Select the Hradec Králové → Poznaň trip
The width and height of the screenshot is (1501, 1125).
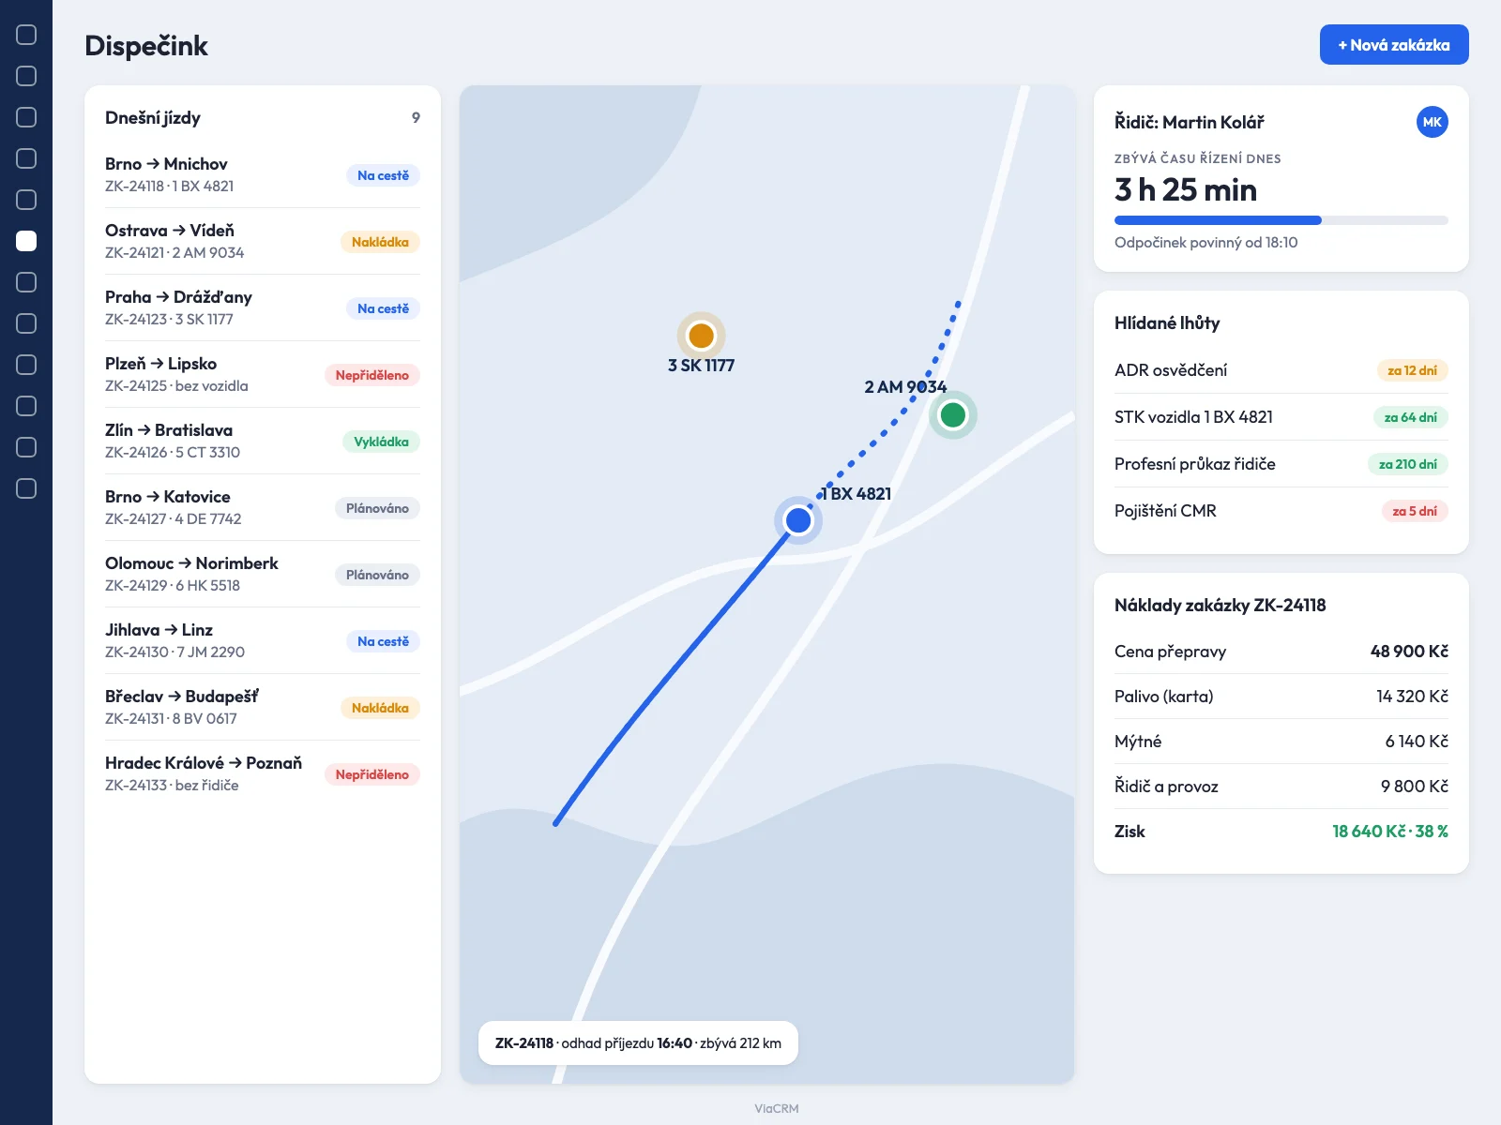[x=263, y=774]
